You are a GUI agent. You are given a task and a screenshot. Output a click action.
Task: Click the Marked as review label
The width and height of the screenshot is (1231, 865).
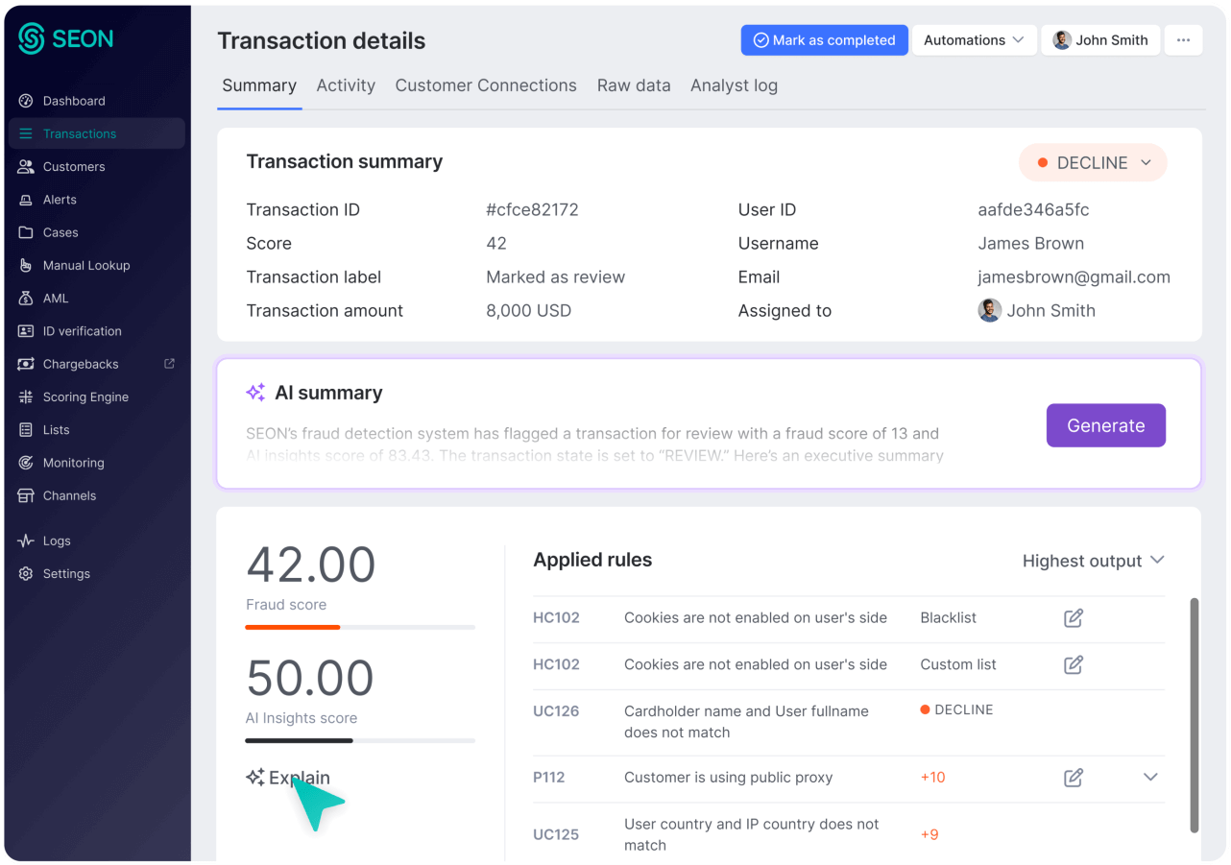point(555,276)
